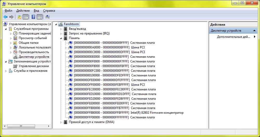Click the left pane scroll right arrow

pos(49,126)
